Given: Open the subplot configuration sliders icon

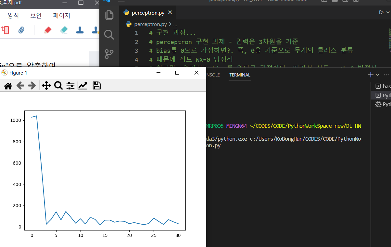Looking at the screenshot, I should 70,85.
